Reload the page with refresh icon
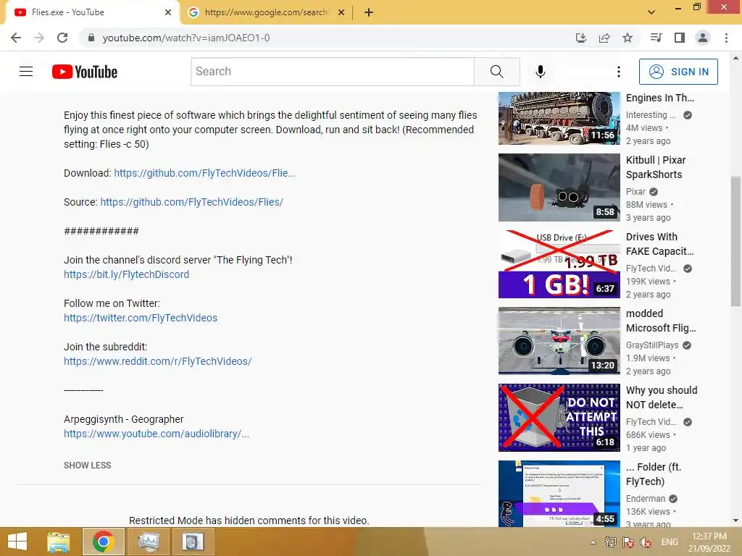Screen dimensions: 742x556 click(62, 38)
